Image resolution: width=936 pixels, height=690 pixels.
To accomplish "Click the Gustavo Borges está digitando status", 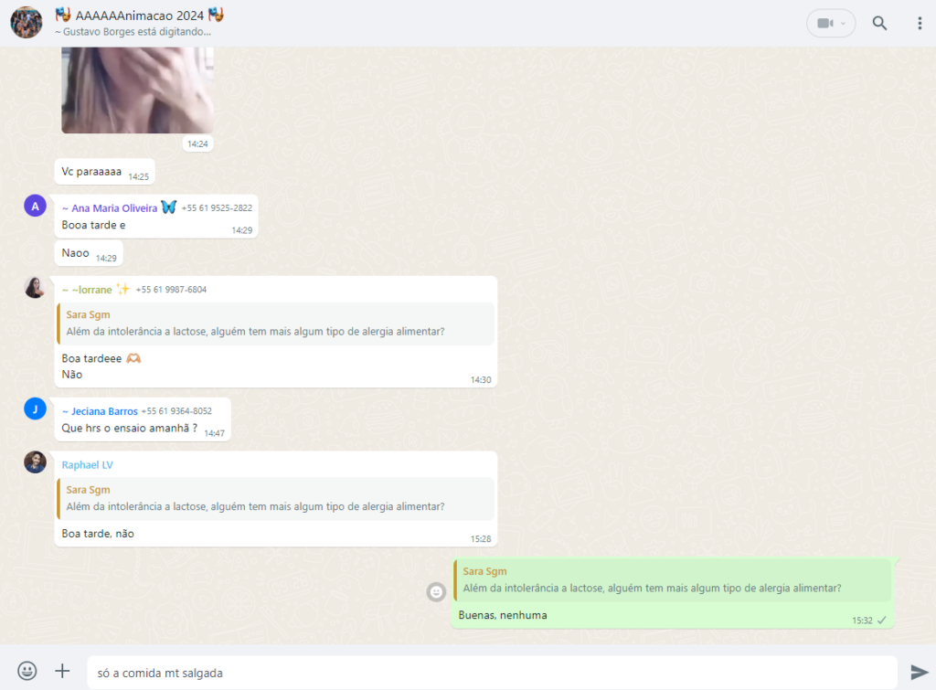I will coord(133,32).
